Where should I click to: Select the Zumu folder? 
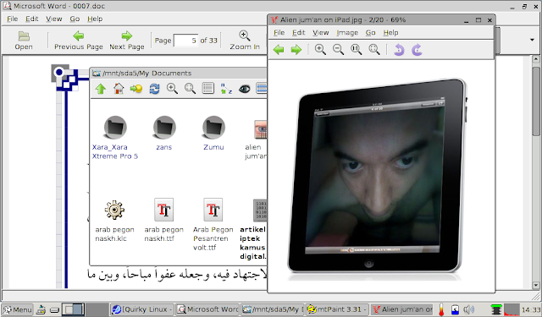tap(213, 134)
